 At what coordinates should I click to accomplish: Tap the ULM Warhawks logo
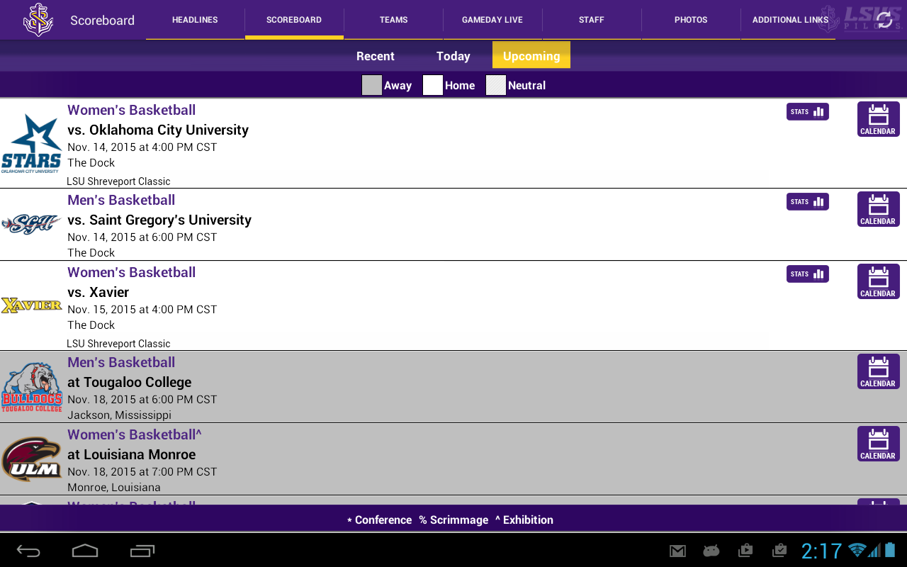tap(31, 459)
